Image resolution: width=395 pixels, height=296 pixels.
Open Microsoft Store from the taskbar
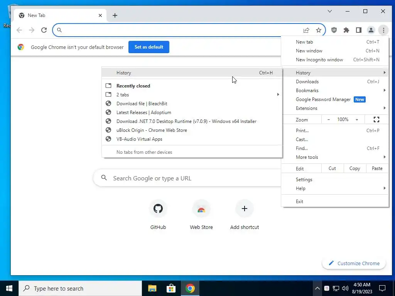(171, 288)
